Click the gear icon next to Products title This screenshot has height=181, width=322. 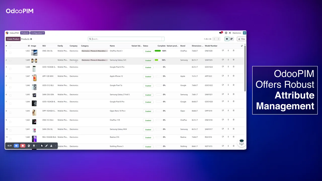(31, 39)
